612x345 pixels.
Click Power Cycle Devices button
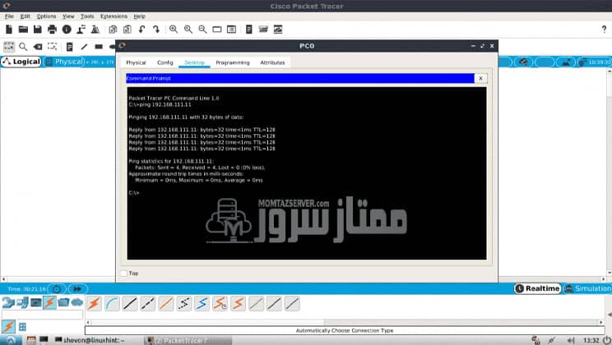pyautogui.click(x=57, y=289)
